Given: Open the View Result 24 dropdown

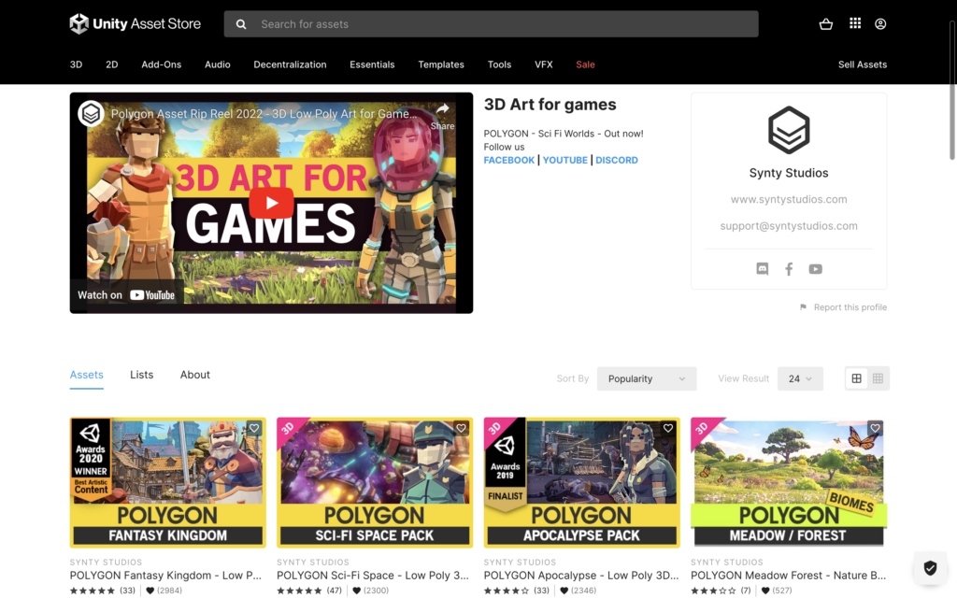Looking at the screenshot, I should point(800,378).
